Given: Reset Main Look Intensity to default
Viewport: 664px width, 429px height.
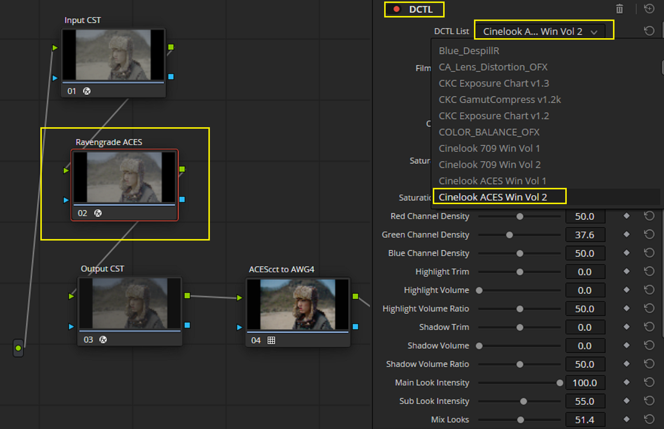Looking at the screenshot, I should tap(649, 382).
